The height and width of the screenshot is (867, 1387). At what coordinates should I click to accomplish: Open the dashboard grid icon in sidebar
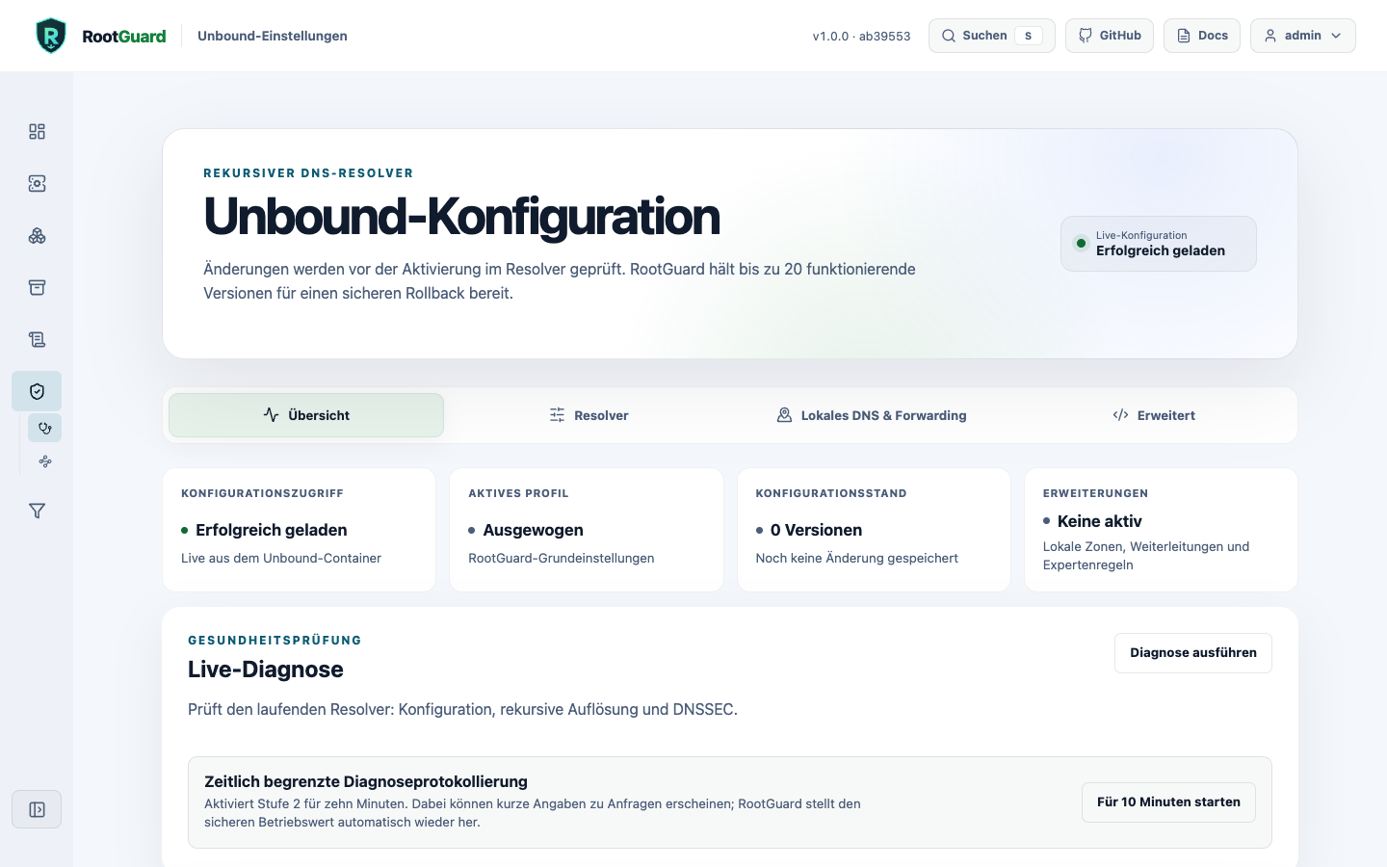[37, 131]
